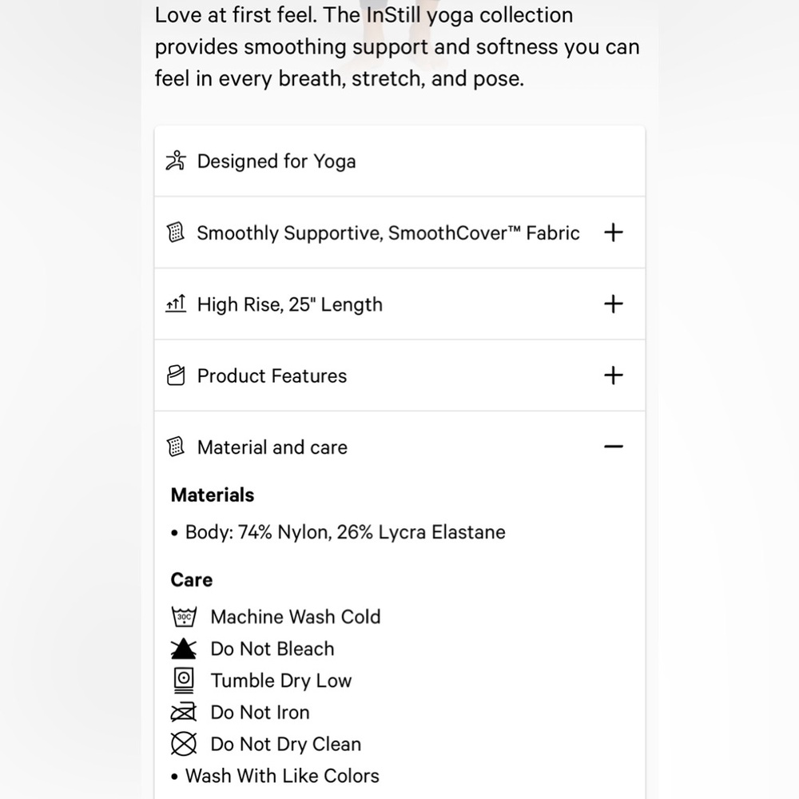This screenshot has height=799, width=799.
Task: Click the Product Features label text
Action: point(272,376)
